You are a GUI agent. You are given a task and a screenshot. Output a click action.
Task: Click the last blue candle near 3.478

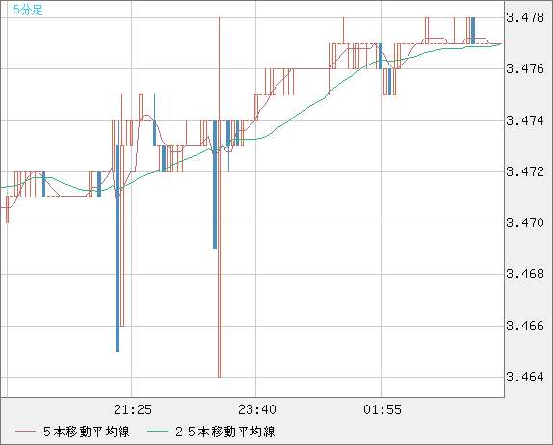[473, 31]
